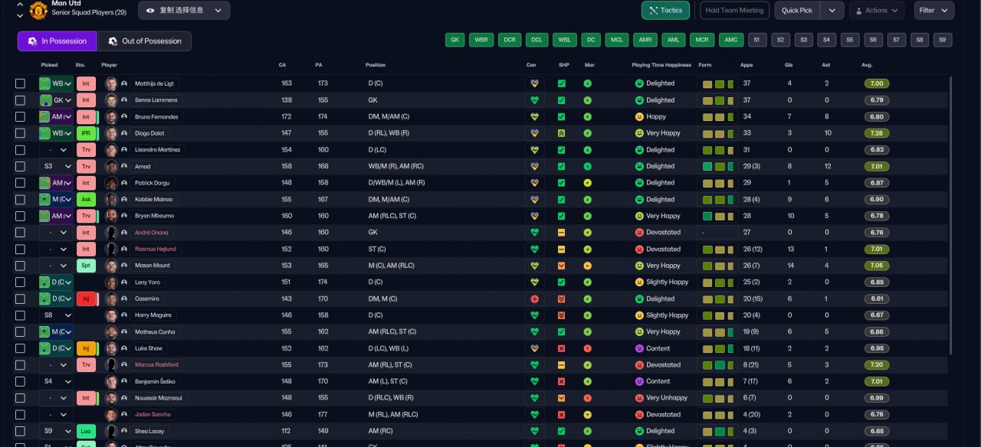This screenshot has height=447, width=981.
Task: Tick Bruno Fernandes' row checkbox
Action: click(x=20, y=116)
